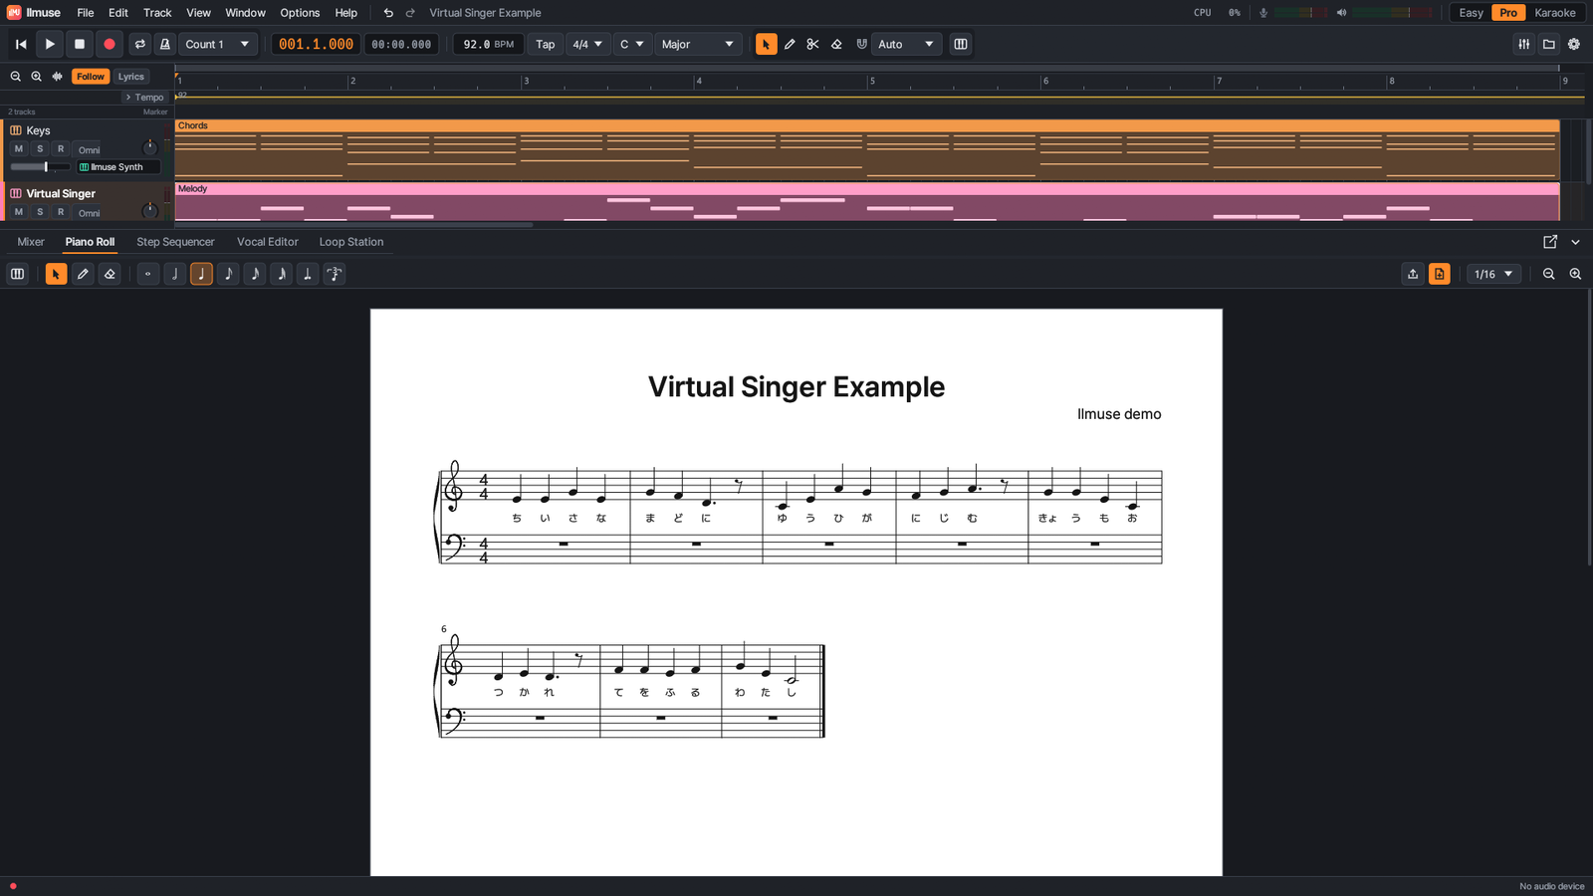This screenshot has width=1593, height=896.
Task: Open the Options menu
Action: 300,13
